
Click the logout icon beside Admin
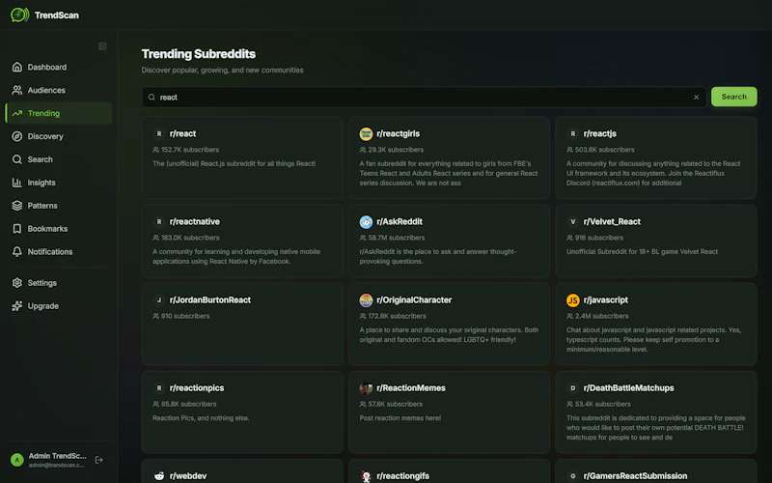pos(99,460)
